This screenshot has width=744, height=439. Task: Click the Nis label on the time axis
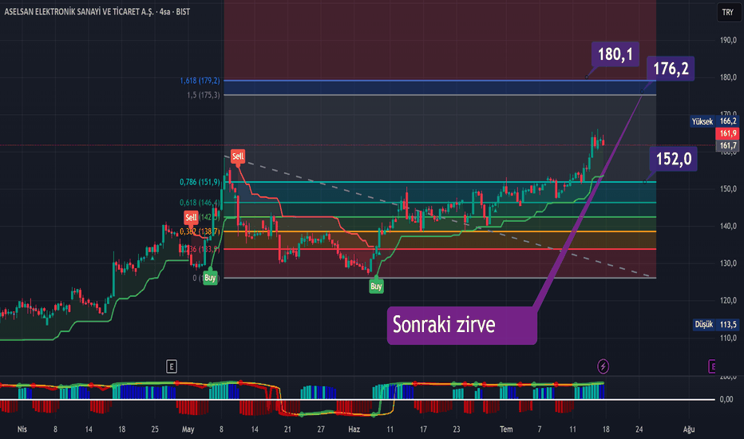(22, 429)
